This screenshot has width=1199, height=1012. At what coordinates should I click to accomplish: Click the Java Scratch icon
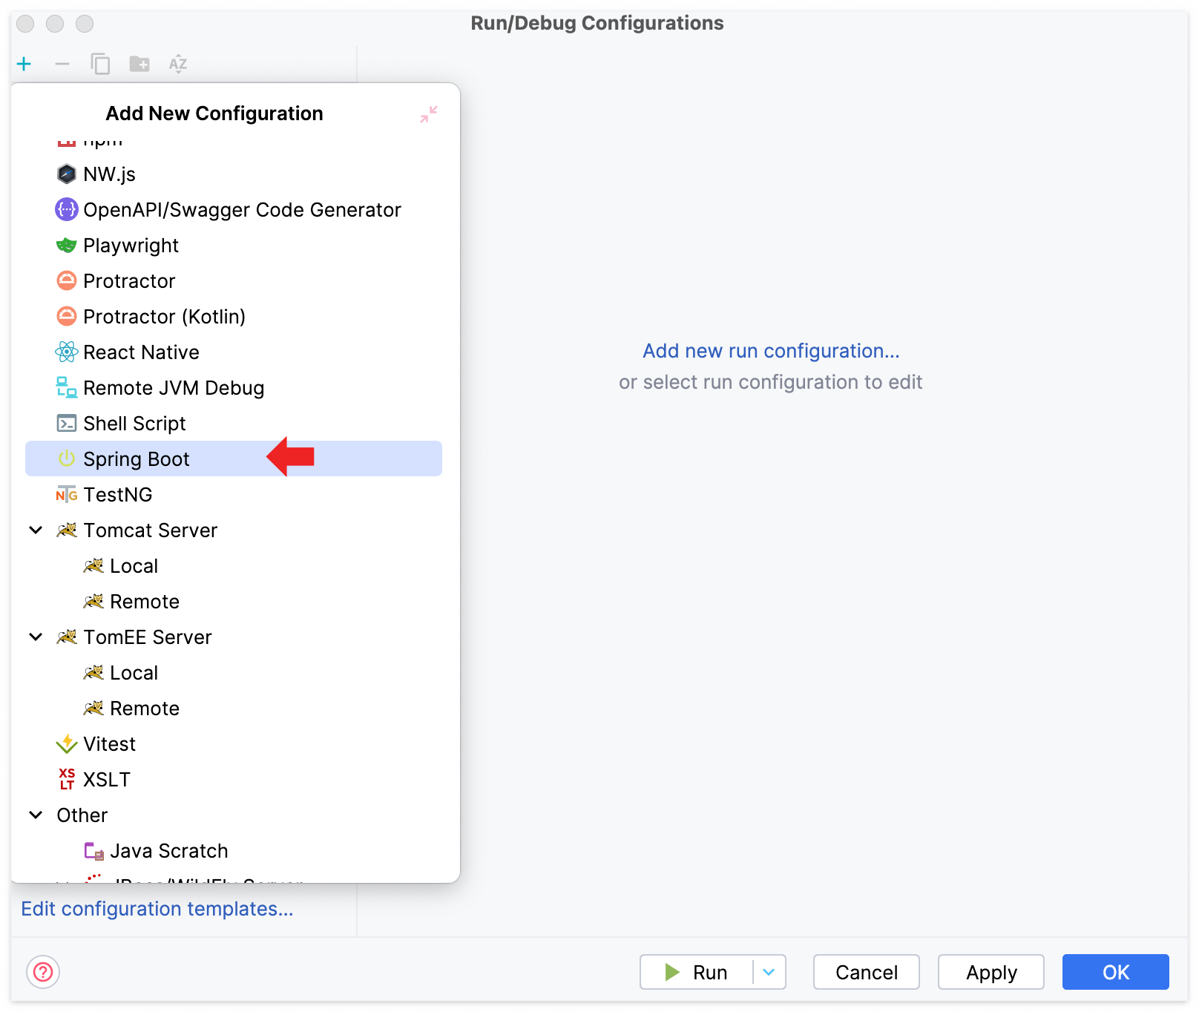click(x=94, y=851)
